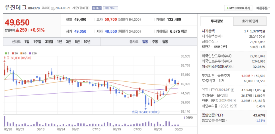Select the 5년 line chart period
This screenshot has width=275, height=134.
click(x=77, y=42)
